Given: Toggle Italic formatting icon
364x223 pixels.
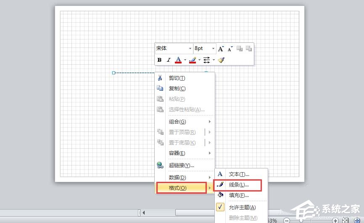Looking at the screenshot, I should tap(169, 60).
